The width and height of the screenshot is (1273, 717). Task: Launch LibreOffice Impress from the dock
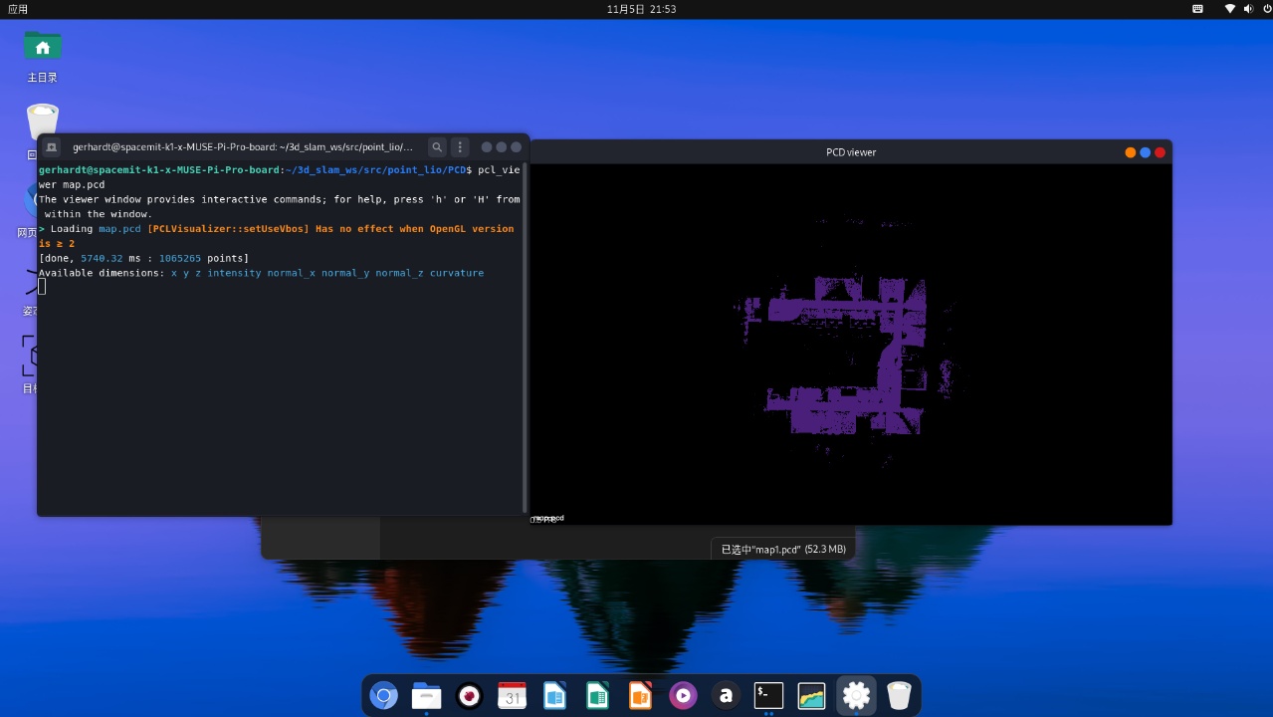[x=640, y=695]
